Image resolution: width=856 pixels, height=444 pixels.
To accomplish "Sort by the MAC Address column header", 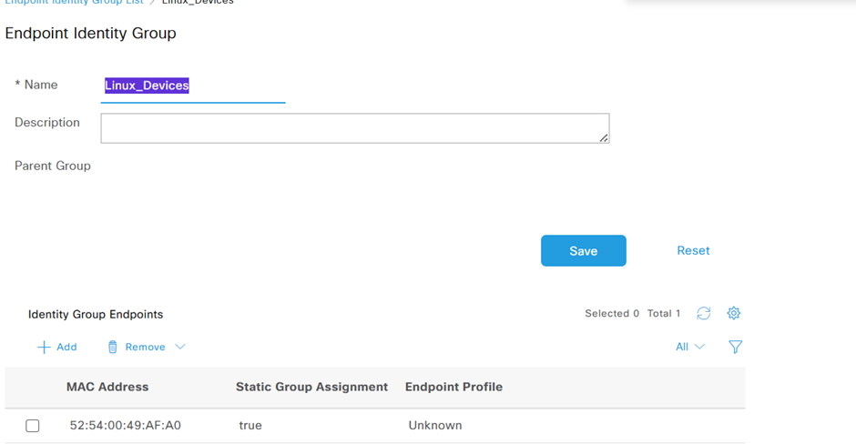I will coord(107,387).
